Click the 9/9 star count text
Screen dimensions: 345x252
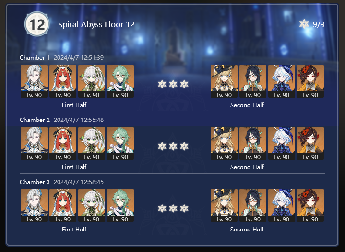[x=319, y=24]
